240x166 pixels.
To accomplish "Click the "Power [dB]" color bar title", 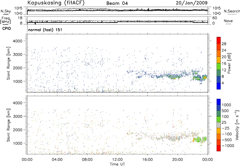I will click(x=229, y=63).
